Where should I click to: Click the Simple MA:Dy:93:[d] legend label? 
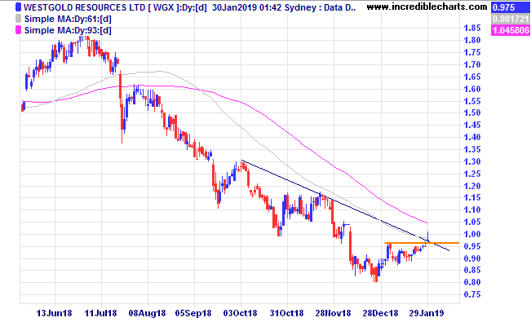68,30
